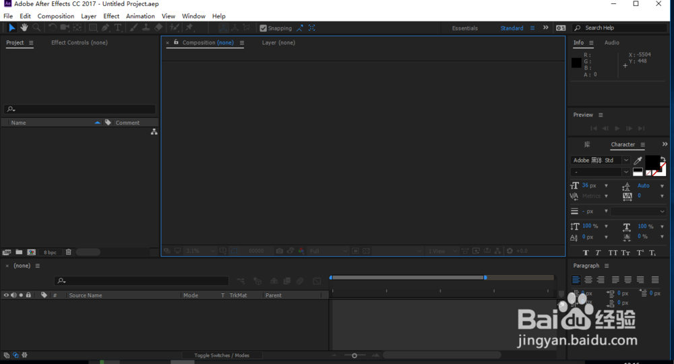674x364 pixels.
Task: Select the Unified Camera tool
Action: click(x=65, y=28)
